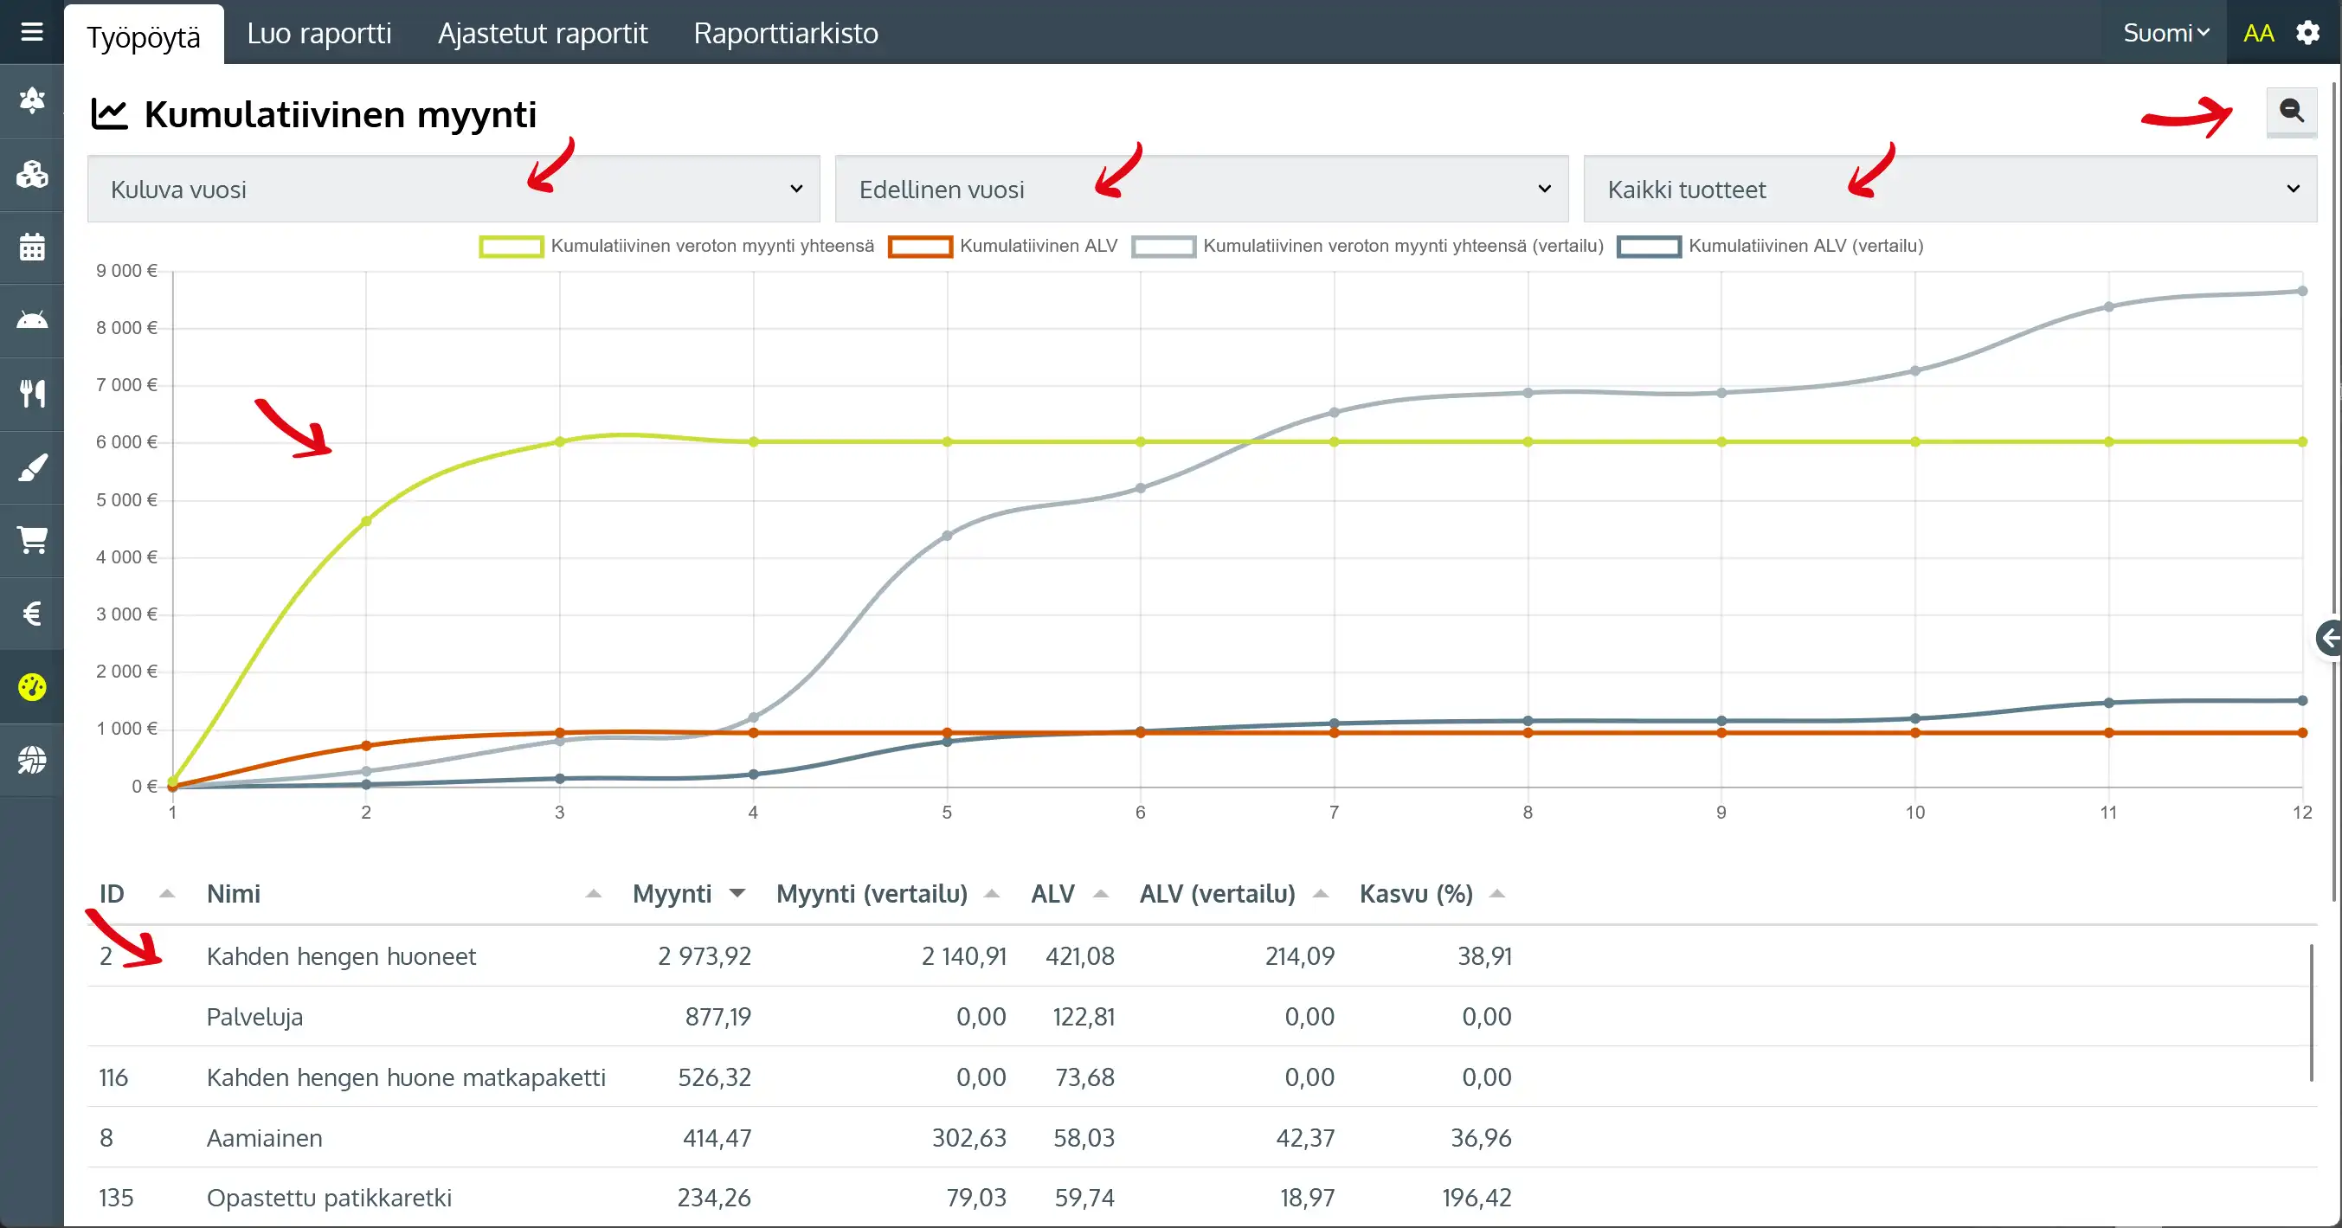Screen dimensions: 2342x1228
Task: Click the yellow dashboard gauge icon
Action: [32, 687]
